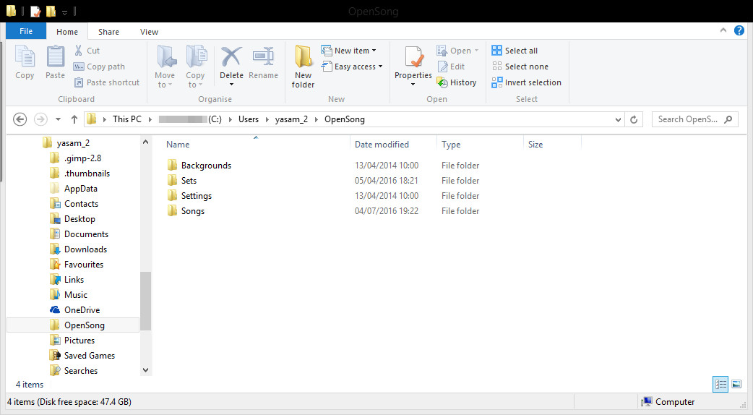Open the Copy to menu
Screen dimensions: 753x415
click(195, 67)
